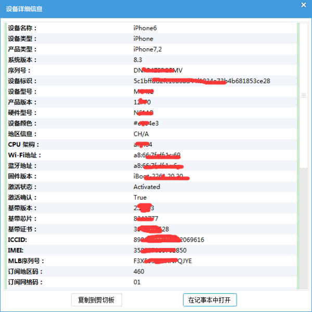Select the 激活状态 label

click(22, 187)
